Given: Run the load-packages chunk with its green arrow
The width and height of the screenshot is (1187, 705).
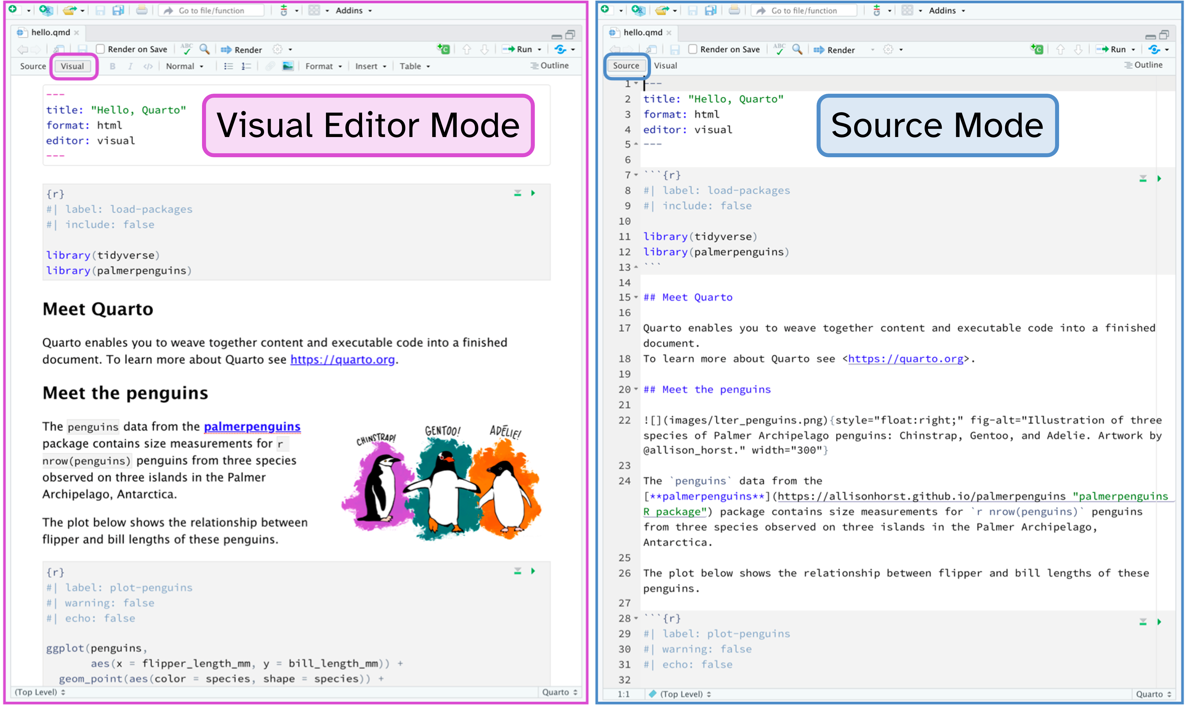Looking at the screenshot, I should pos(533,193).
